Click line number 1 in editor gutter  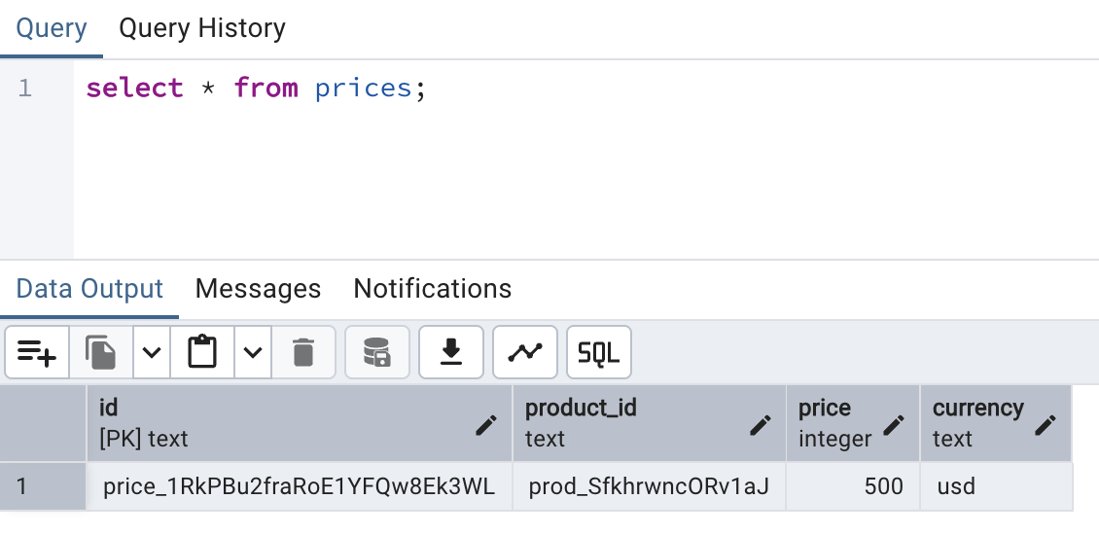(25, 89)
